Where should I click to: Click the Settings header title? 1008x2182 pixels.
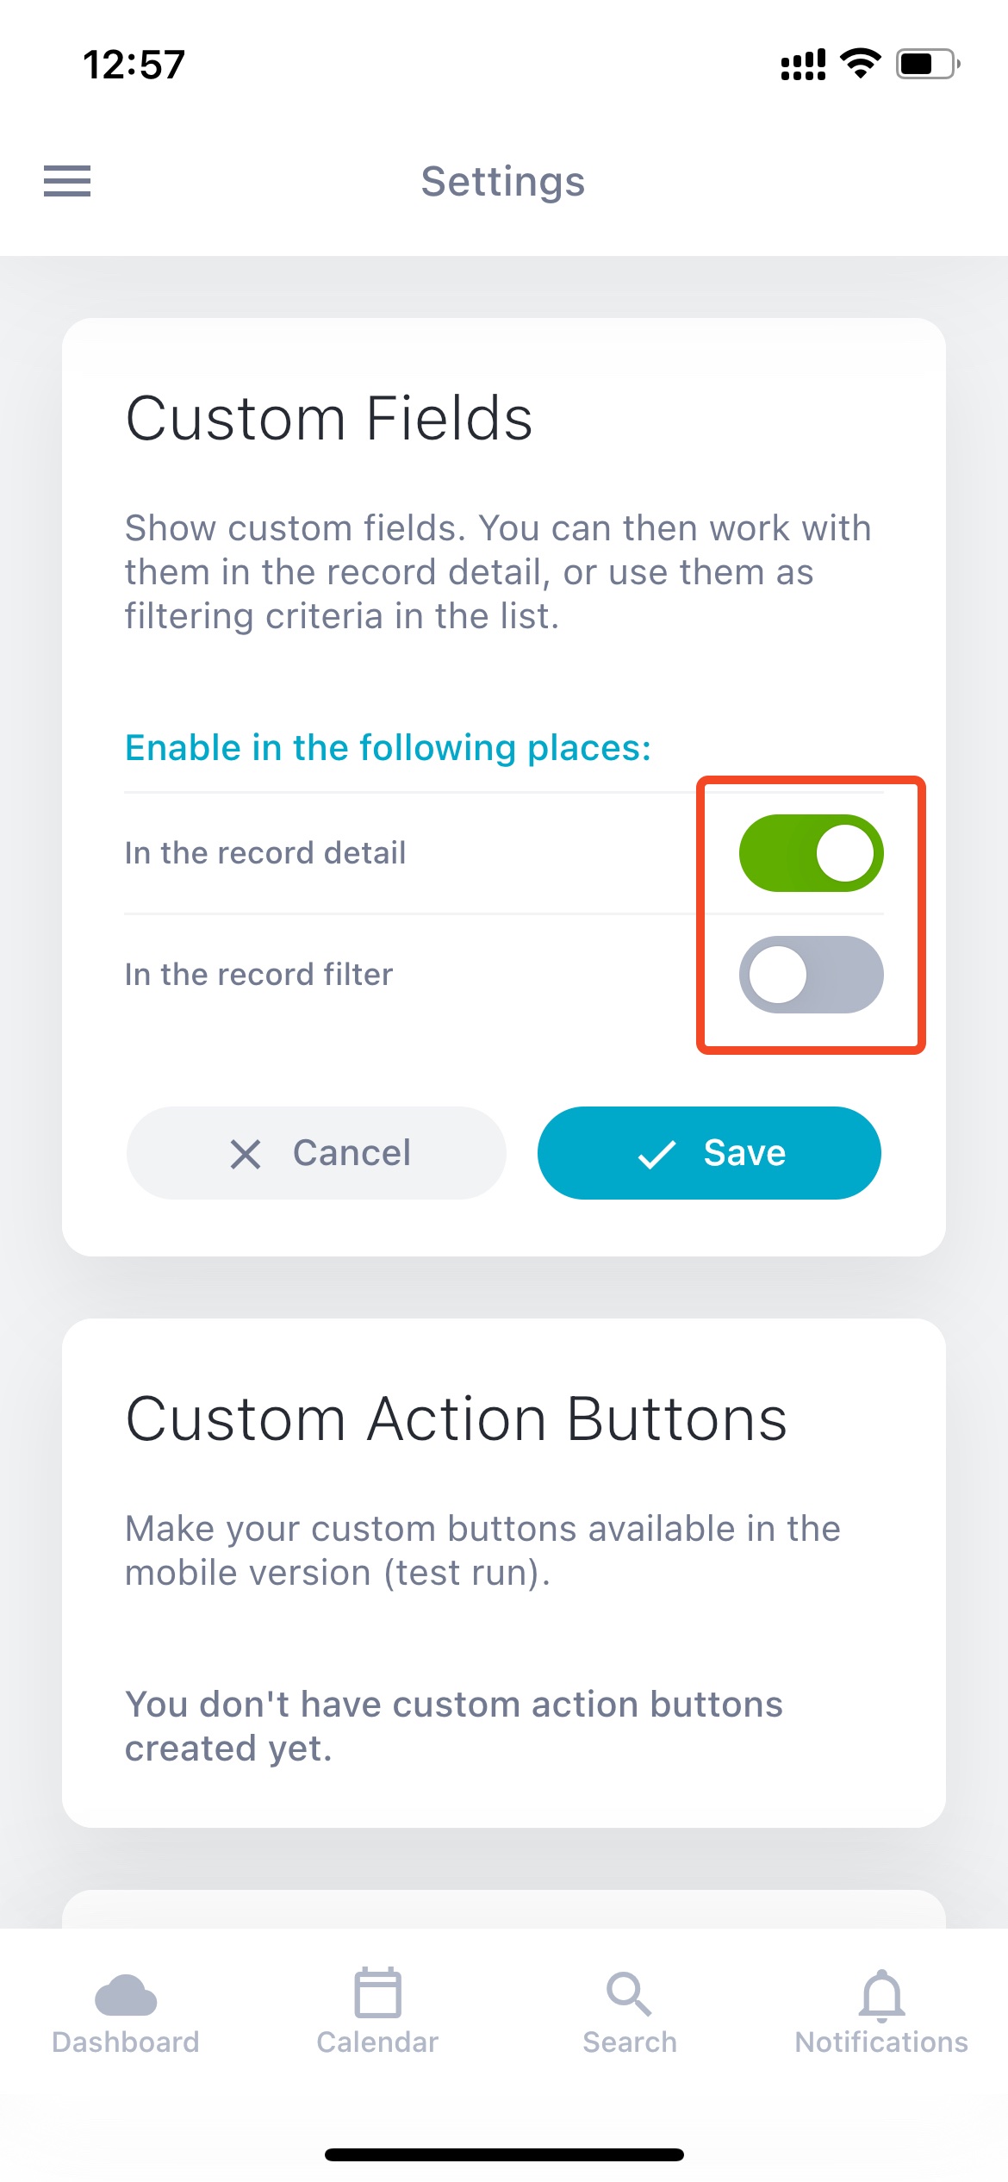click(x=503, y=182)
